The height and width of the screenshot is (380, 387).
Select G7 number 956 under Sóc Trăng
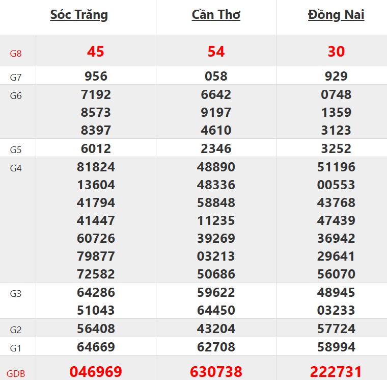pyautogui.click(x=96, y=77)
